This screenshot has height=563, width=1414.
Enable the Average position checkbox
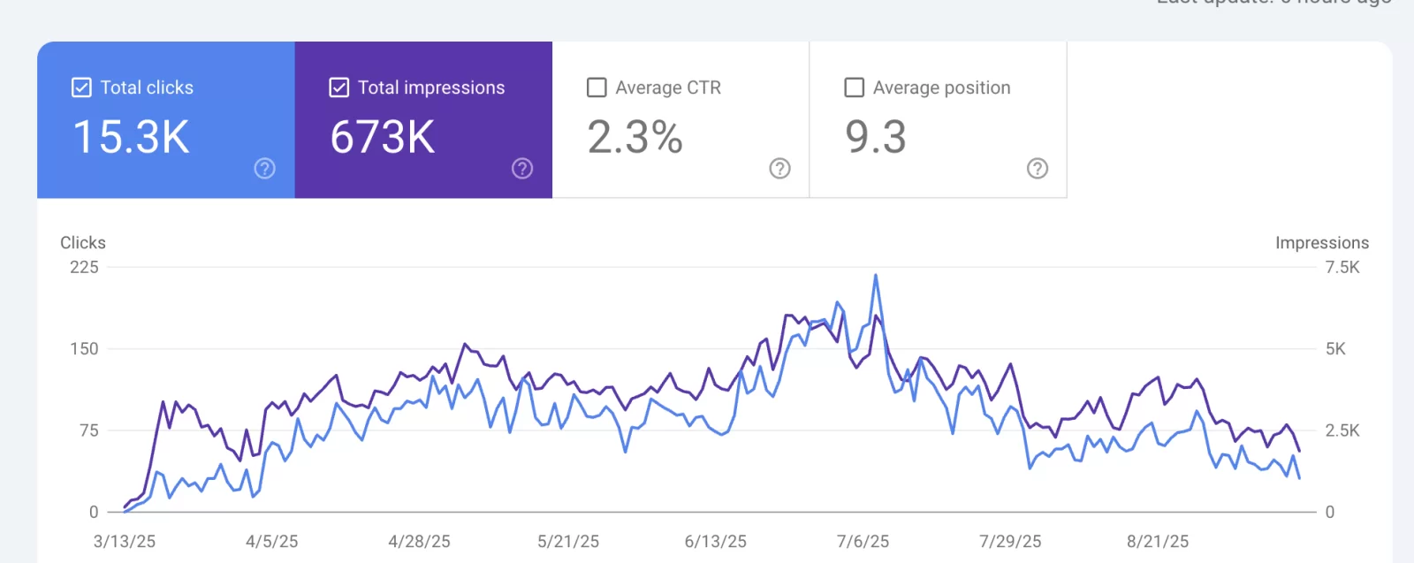(854, 87)
